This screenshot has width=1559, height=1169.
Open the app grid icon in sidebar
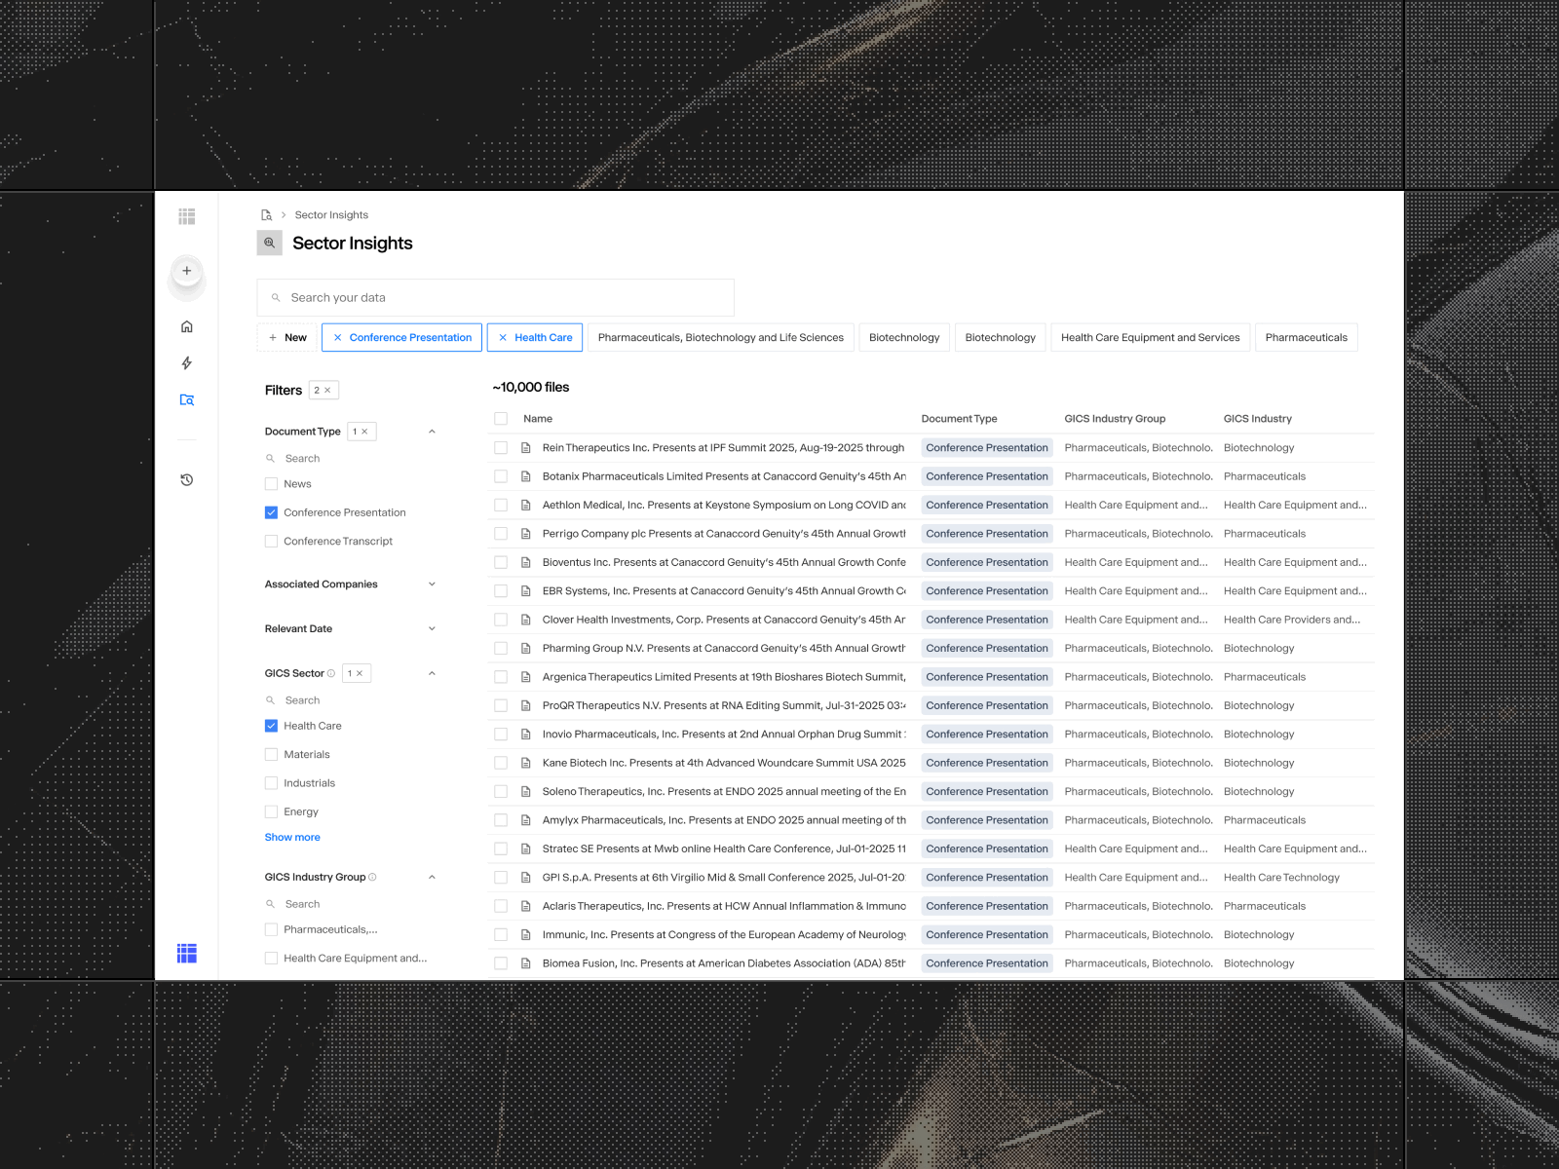click(187, 216)
